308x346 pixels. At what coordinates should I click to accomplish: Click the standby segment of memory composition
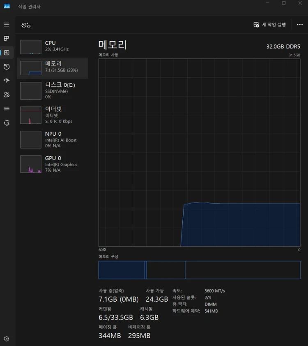(166, 270)
